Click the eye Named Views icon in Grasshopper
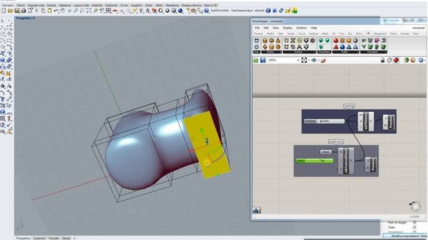Viewport: 428px width, 240px height. tap(314, 60)
